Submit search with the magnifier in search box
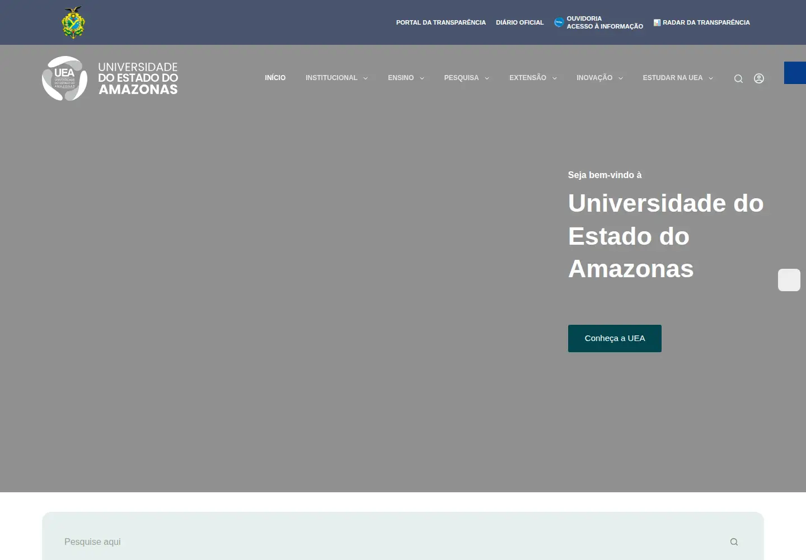This screenshot has width=806, height=560. [x=734, y=542]
